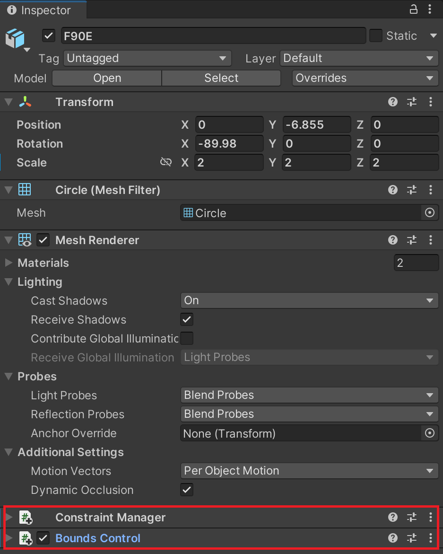Collapse the Lighting section
Viewport: 443px width, 554px height.
[x=8, y=281]
